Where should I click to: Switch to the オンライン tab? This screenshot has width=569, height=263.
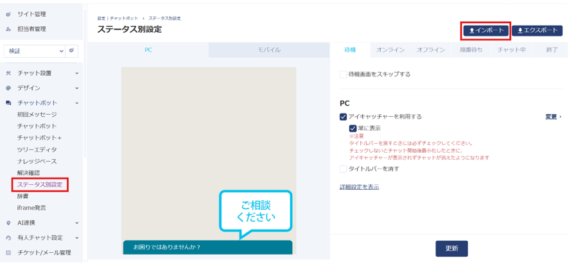[x=390, y=50]
